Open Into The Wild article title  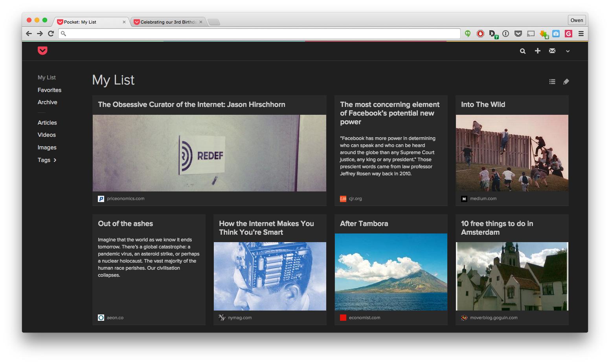tap(483, 105)
